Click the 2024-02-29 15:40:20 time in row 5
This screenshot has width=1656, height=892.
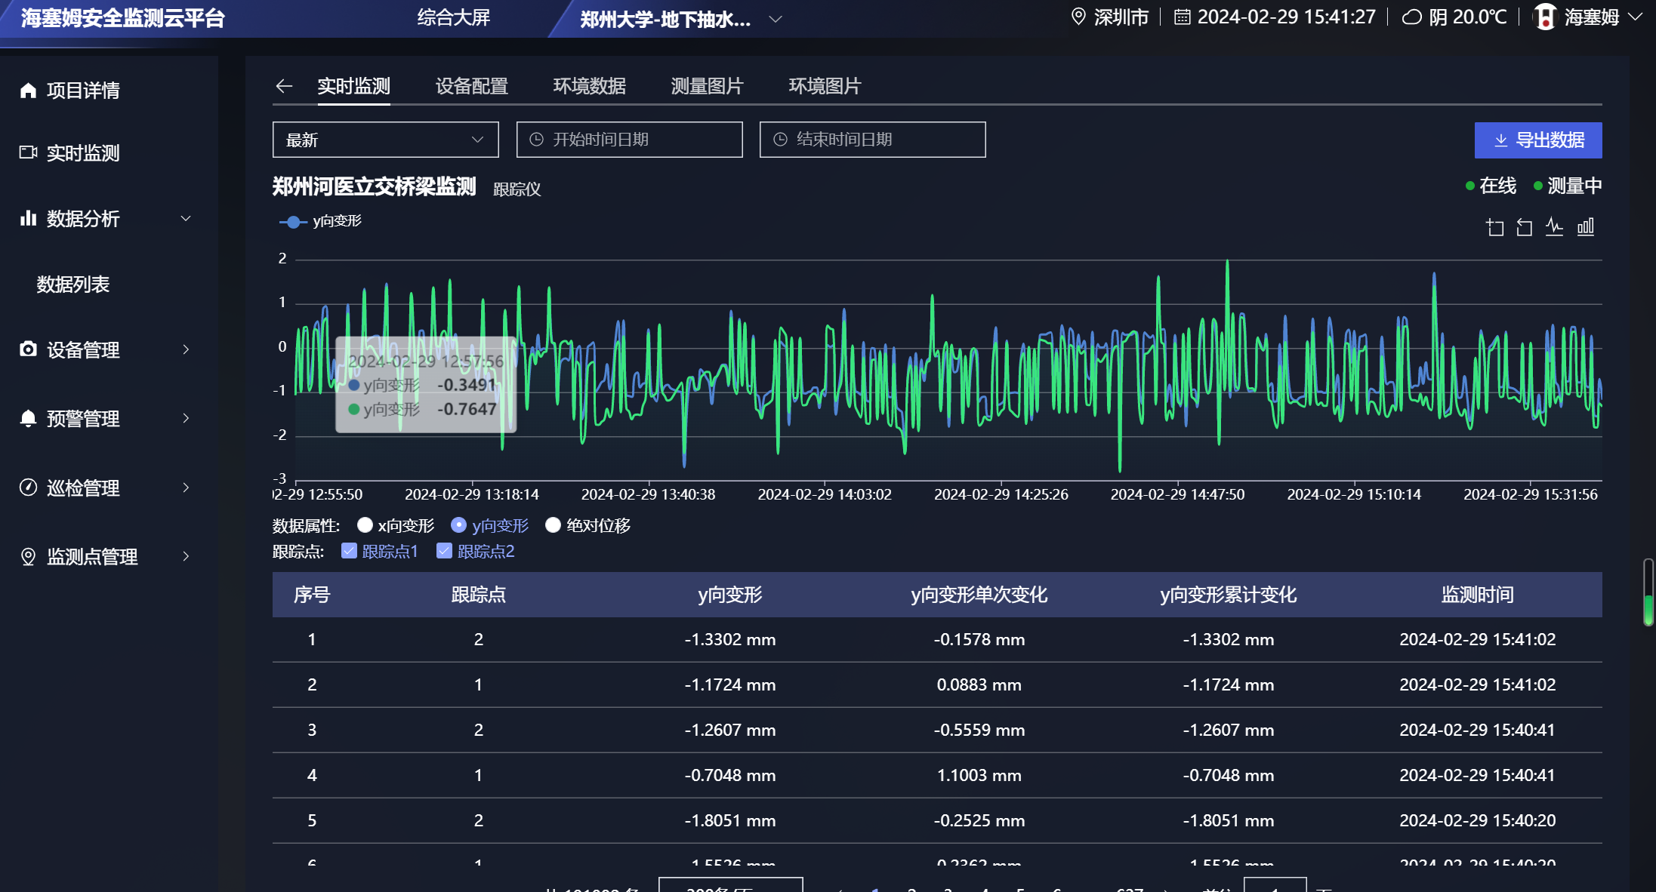tap(1477, 820)
